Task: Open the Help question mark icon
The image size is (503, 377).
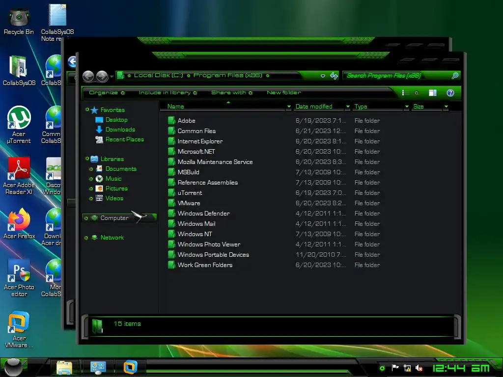Action: 450,93
